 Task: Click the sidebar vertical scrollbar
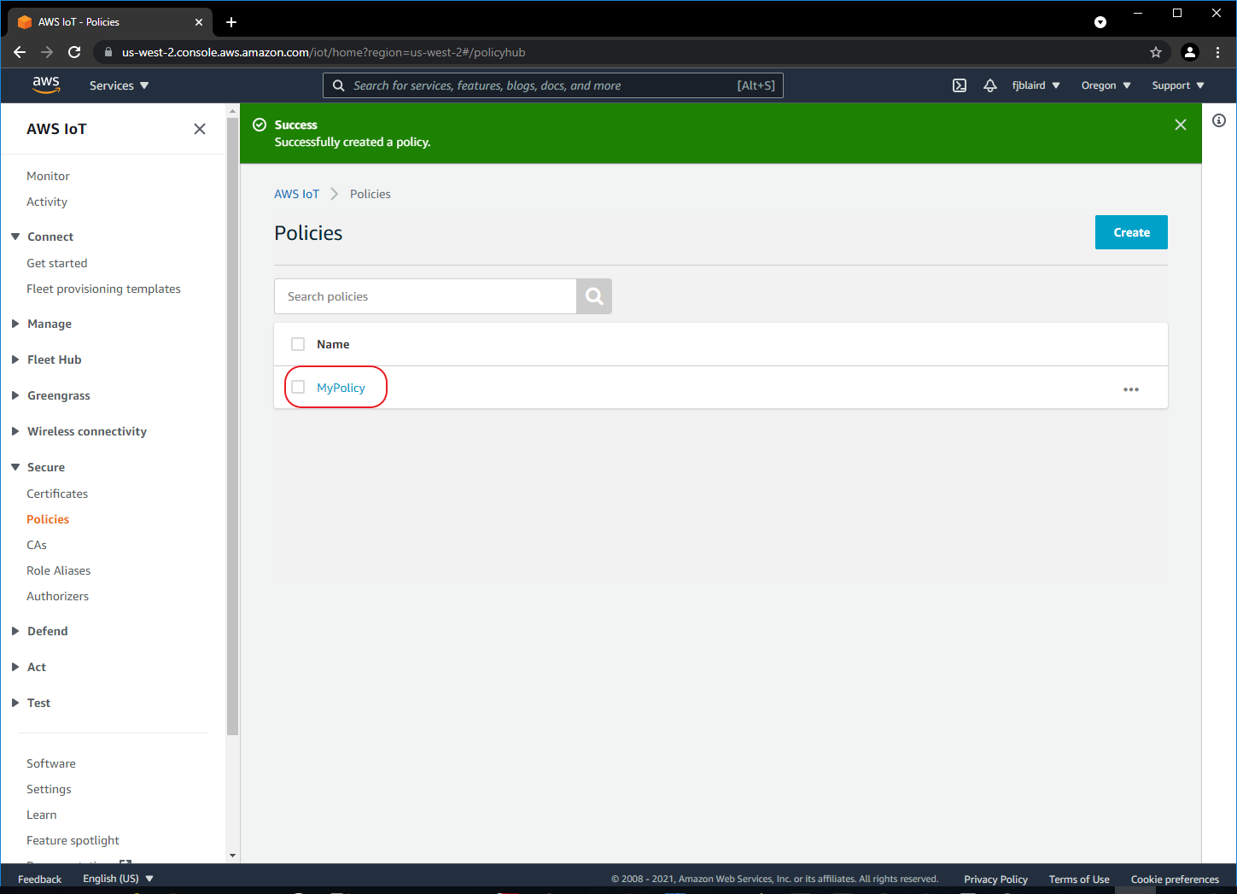click(x=232, y=427)
